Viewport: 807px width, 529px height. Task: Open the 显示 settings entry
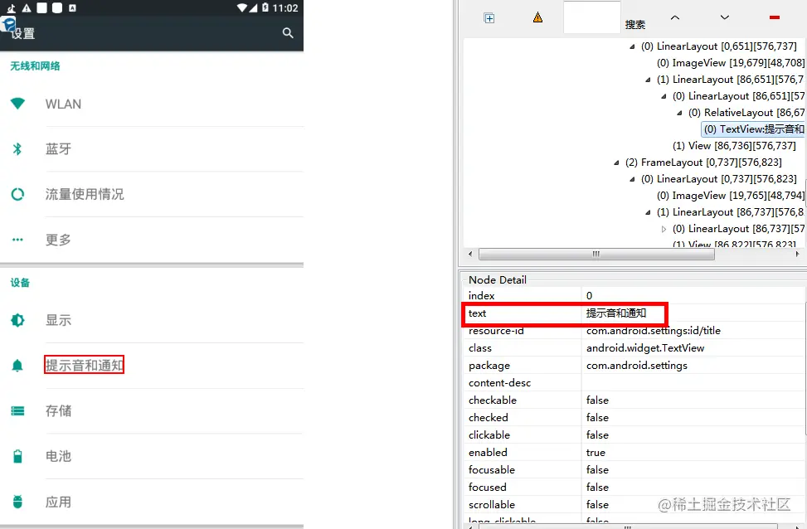152,320
